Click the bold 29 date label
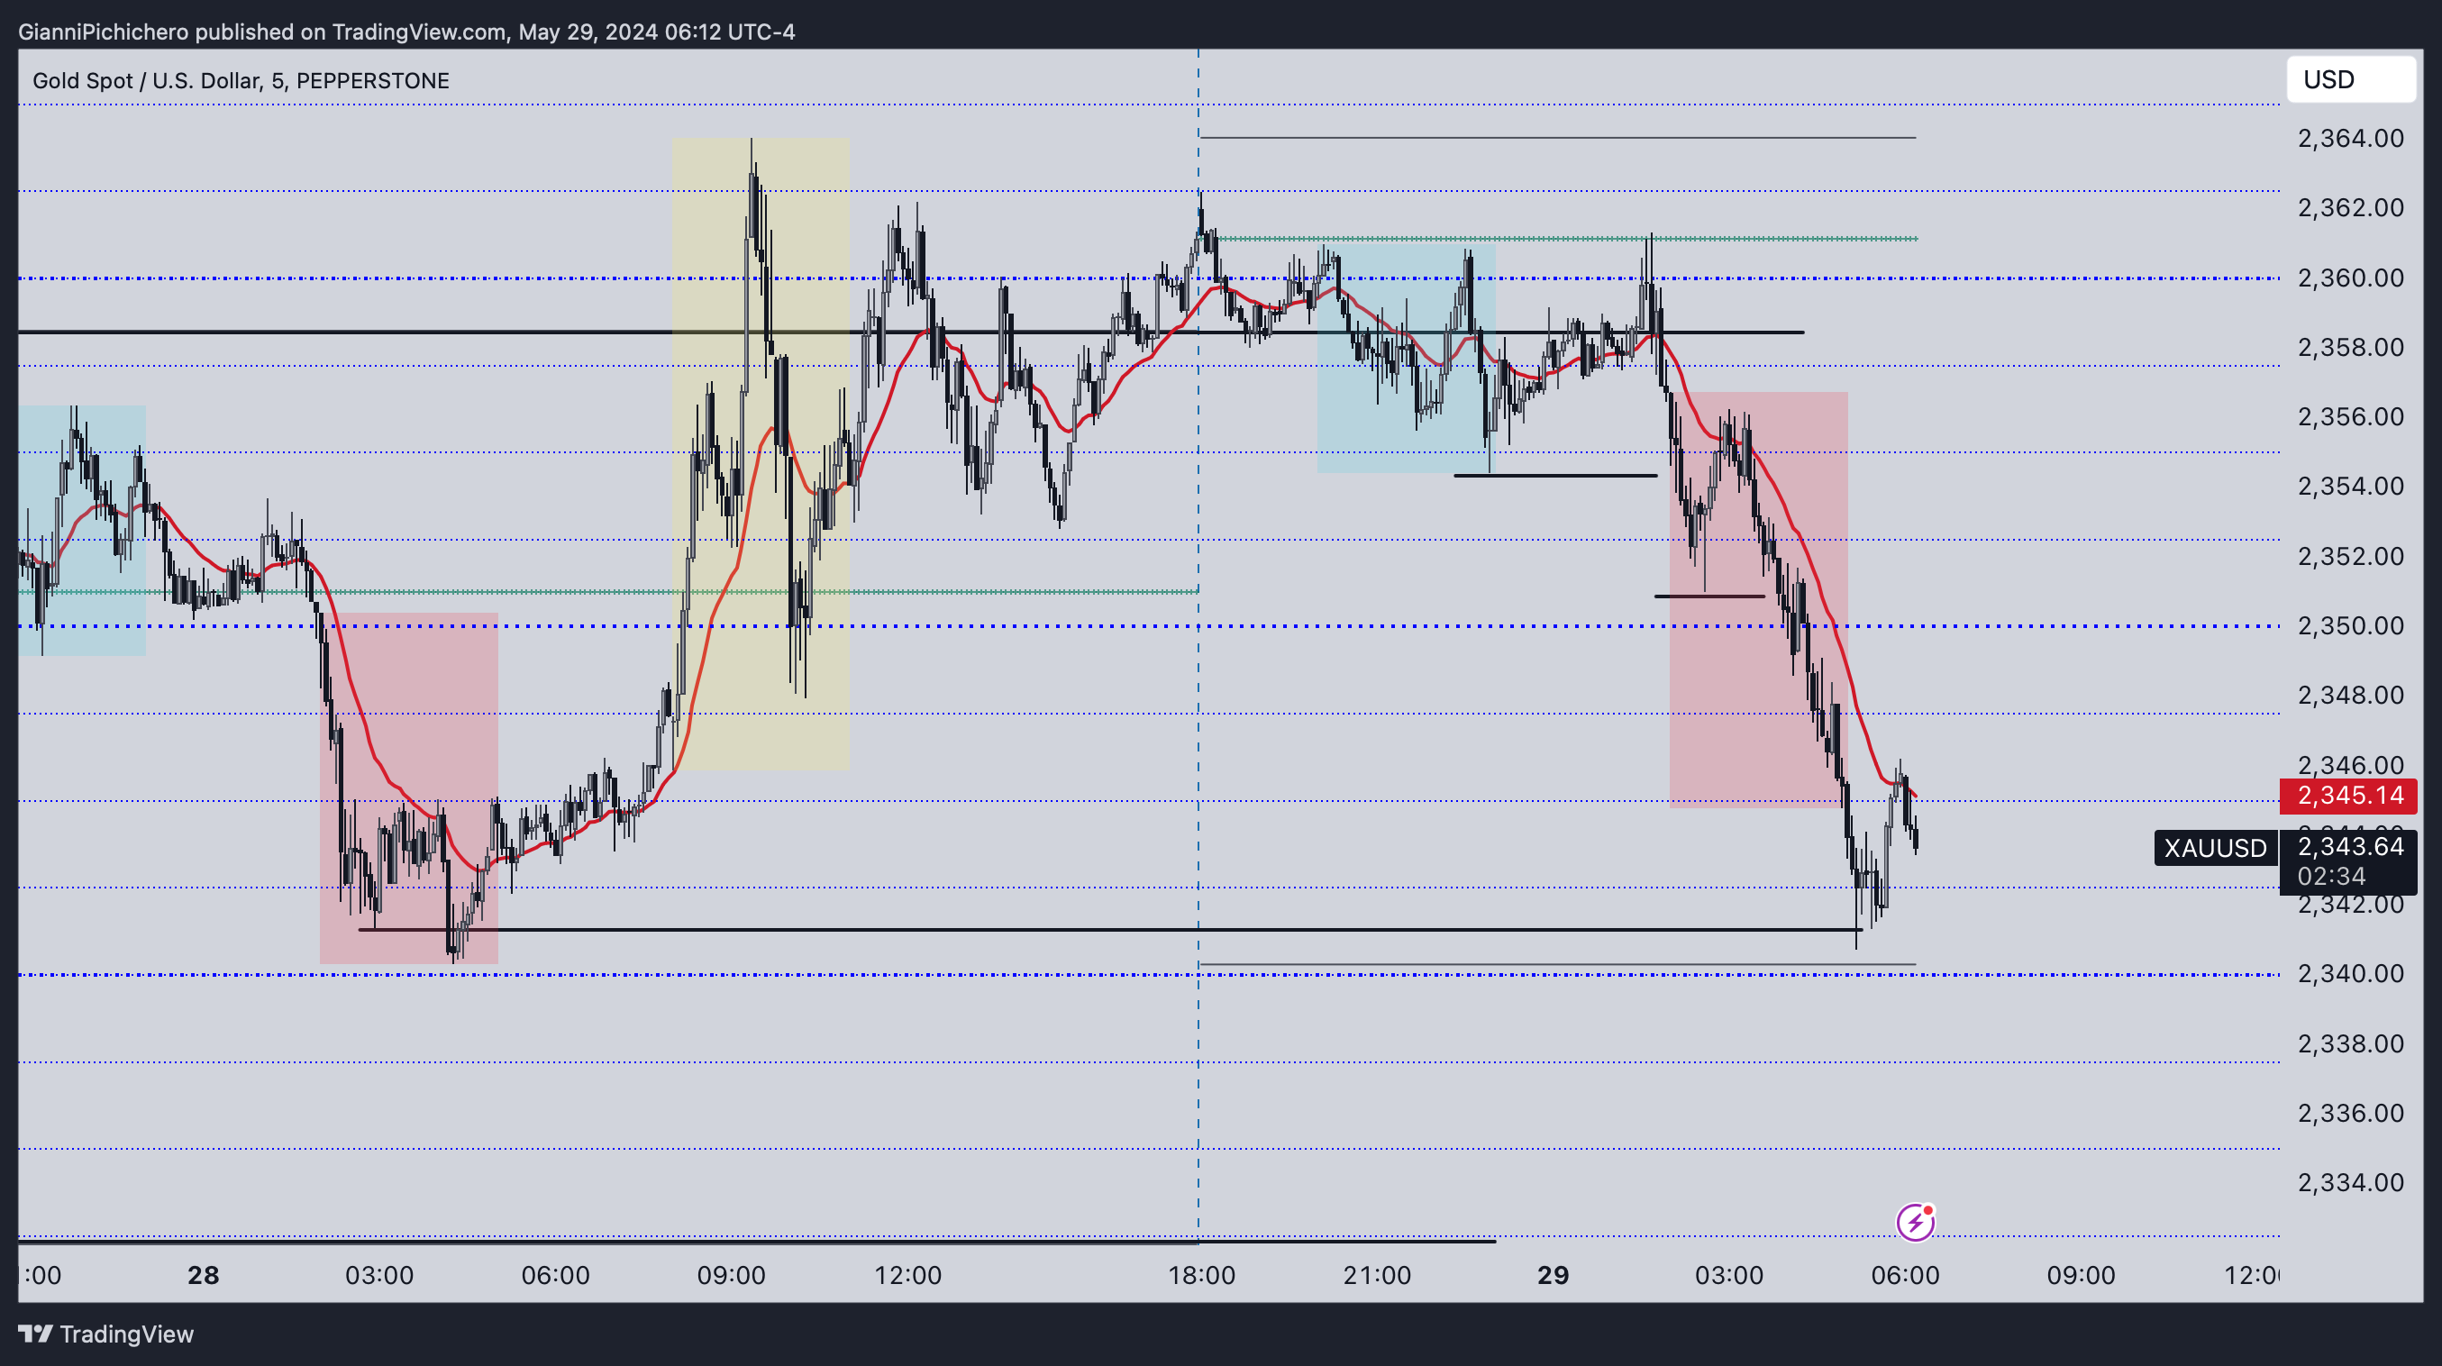Viewport: 2442px width, 1366px height. (x=1553, y=1275)
